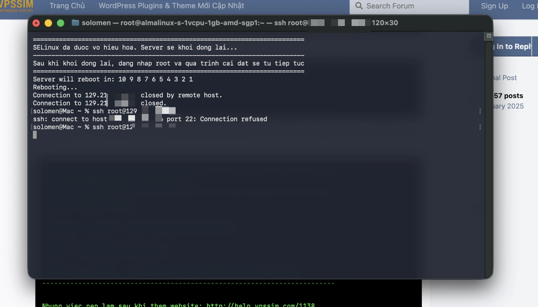Screen dimensions: 538x307
Task: Click the Log In link in forum header
Action: click(530, 6)
